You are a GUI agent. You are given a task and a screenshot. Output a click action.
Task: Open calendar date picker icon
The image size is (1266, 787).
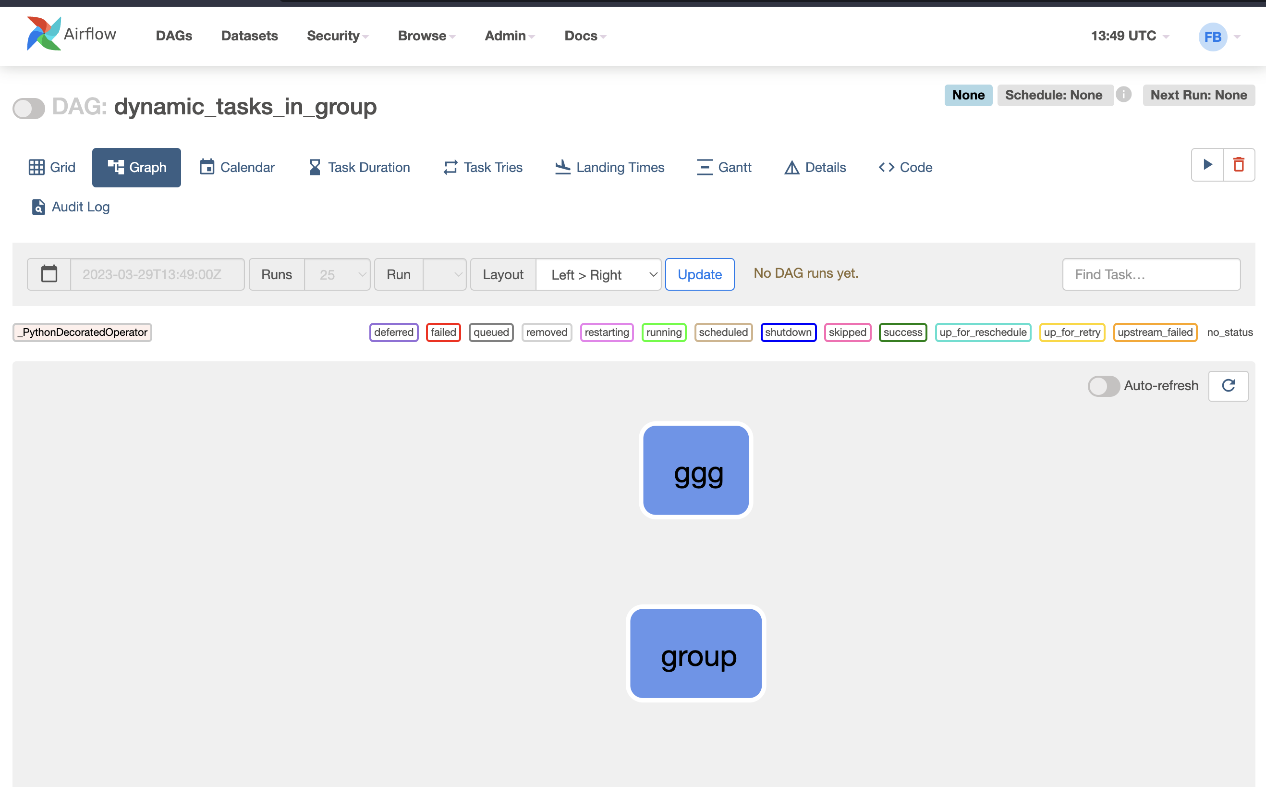pyautogui.click(x=49, y=274)
